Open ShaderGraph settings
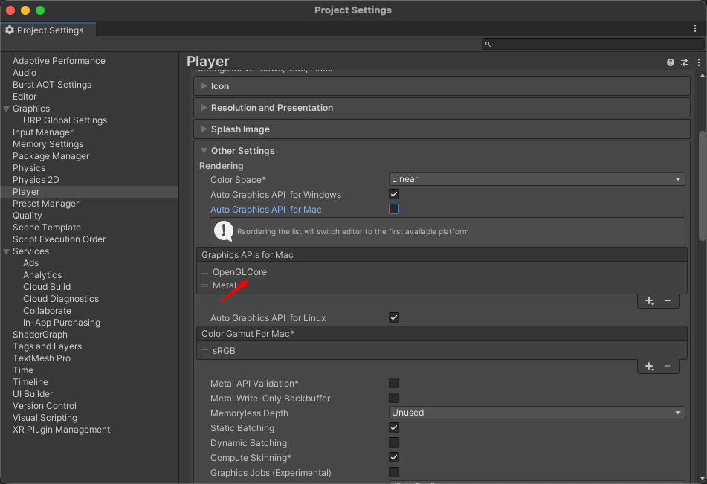This screenshot has height=484, width=707. [x=40, y=335]
